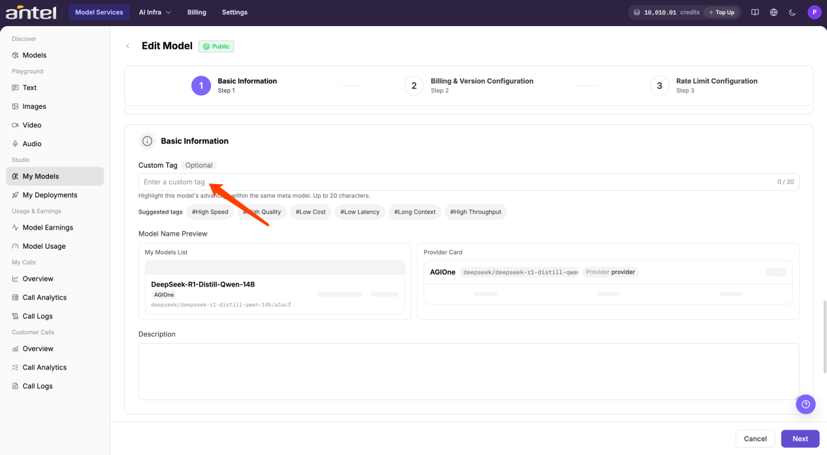This screenshot has width=827, height=455.
Task: Open the Video playground icon
Action: point(16,125)
